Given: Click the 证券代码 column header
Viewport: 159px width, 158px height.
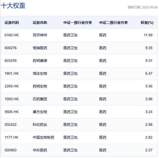Looking at the screenshot, I should 12,22.
